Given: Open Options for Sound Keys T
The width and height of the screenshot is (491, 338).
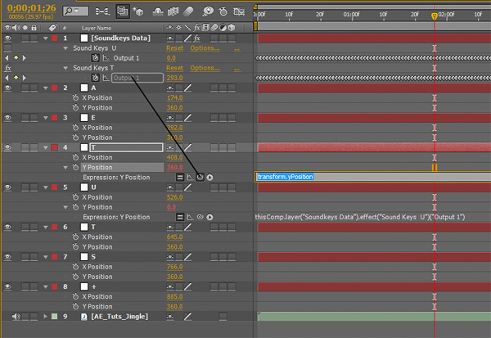Looking at the screenshot, I should pos(205,68).
